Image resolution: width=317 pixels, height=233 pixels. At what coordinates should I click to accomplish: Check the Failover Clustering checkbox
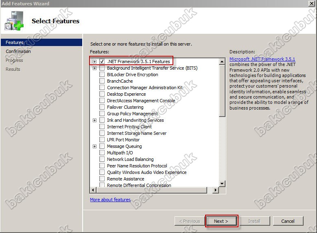tap(102, 107)
